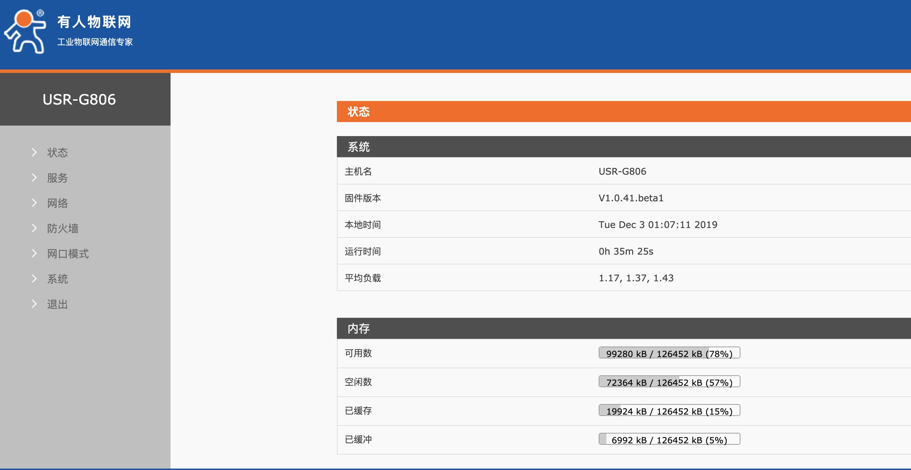Image resolution: width=911 pixels, height=470 pixels.
Task: Click the USR-G806 sidebar title
Action: click(79, 99)
